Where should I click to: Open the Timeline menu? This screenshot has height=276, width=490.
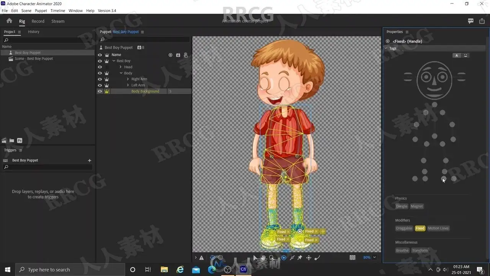[x=58, y=11]
